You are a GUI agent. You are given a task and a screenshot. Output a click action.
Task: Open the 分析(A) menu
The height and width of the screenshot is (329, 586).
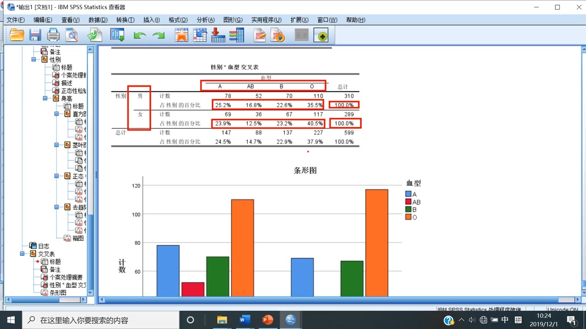pos(206,20)
